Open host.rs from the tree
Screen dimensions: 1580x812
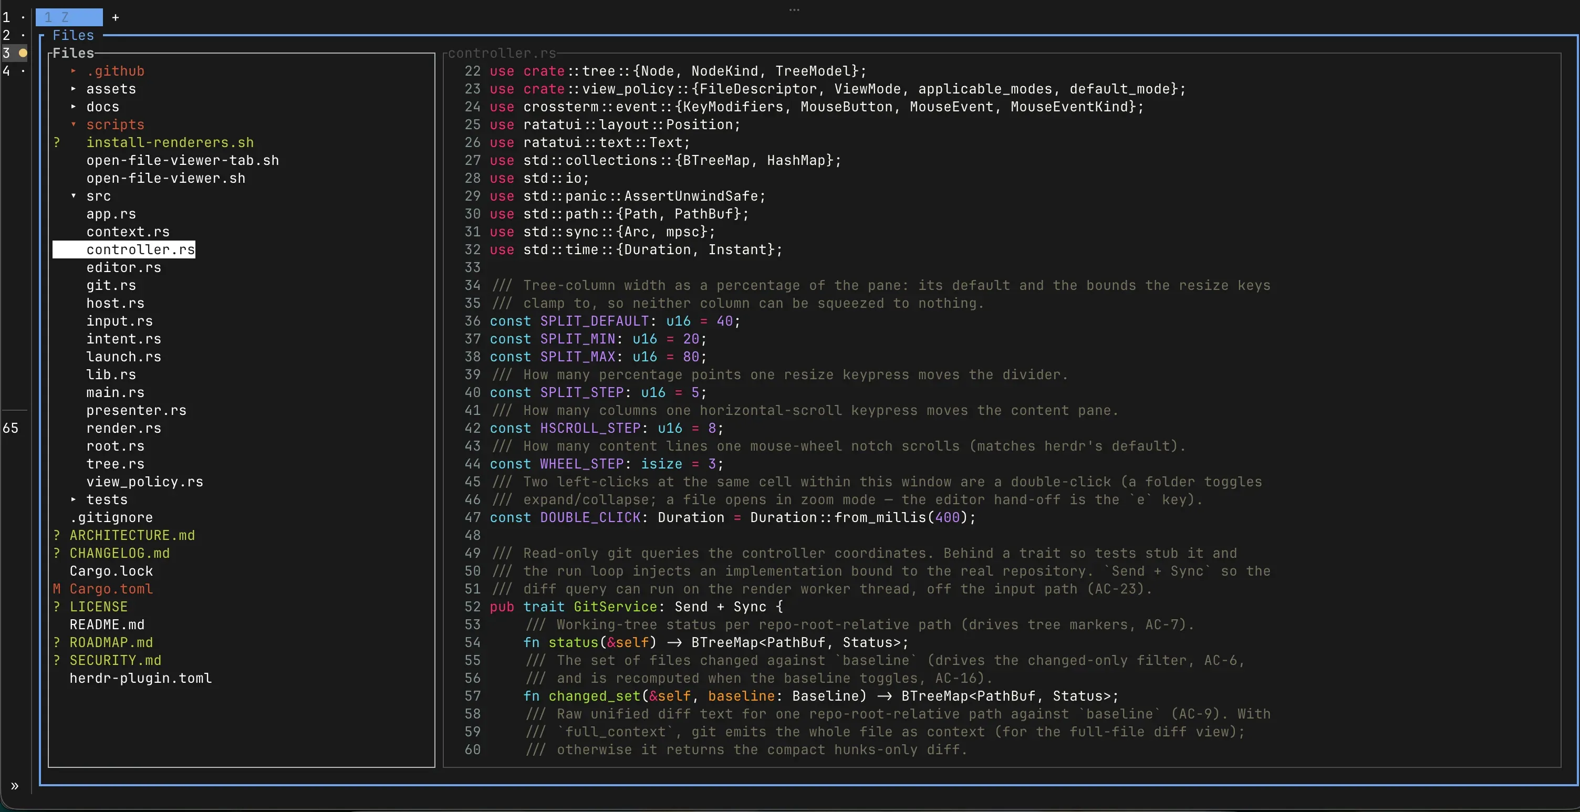pos(116,303)
